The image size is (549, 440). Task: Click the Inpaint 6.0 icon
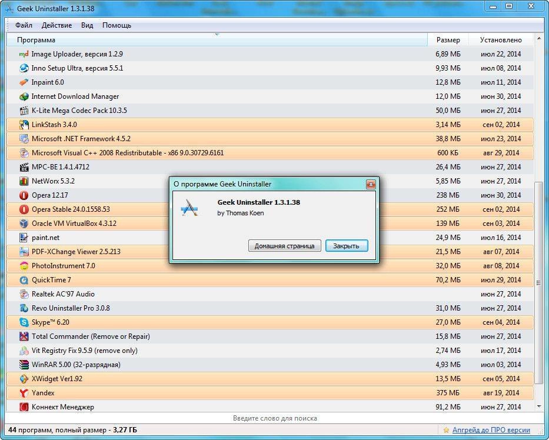click(24, 82)
